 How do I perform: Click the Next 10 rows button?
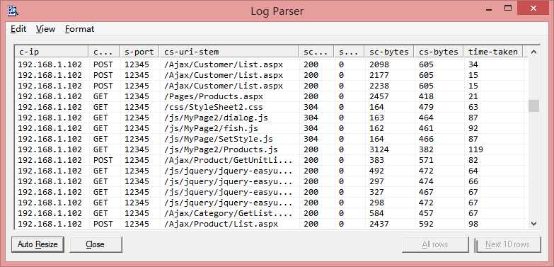507,244
